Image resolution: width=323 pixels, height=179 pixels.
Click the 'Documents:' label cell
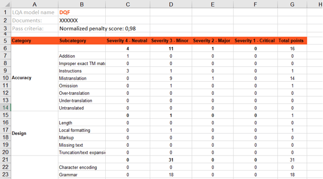click(35, 21)
